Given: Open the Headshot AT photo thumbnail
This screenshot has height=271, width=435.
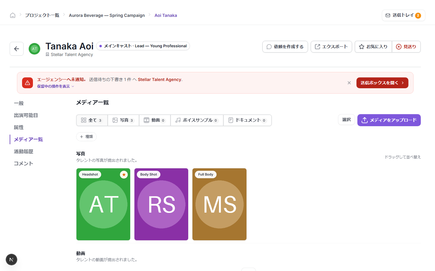Looking at the screenshot, I should click(103, 204).
